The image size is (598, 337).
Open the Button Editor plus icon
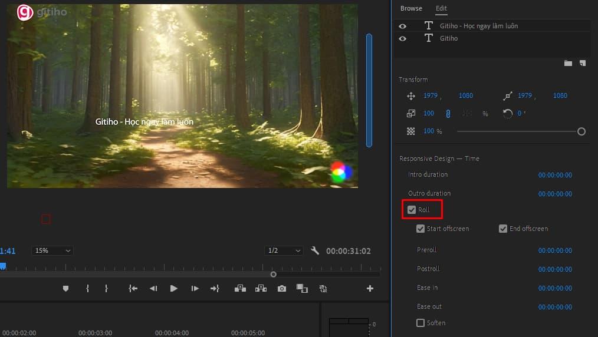370,288
